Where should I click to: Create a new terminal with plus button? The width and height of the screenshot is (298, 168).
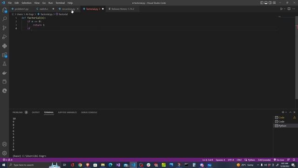click(x=283, y=112)
